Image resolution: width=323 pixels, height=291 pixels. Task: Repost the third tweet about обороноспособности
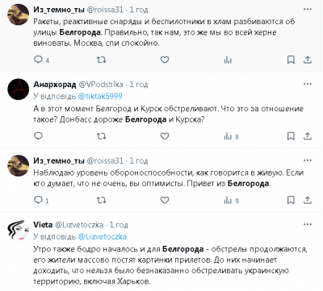coord(101,200)
